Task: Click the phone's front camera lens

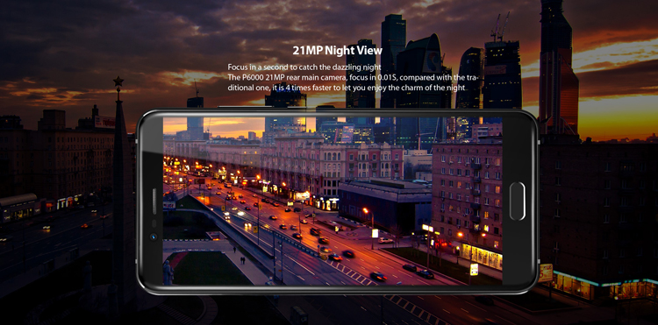Action: [154, 237]
